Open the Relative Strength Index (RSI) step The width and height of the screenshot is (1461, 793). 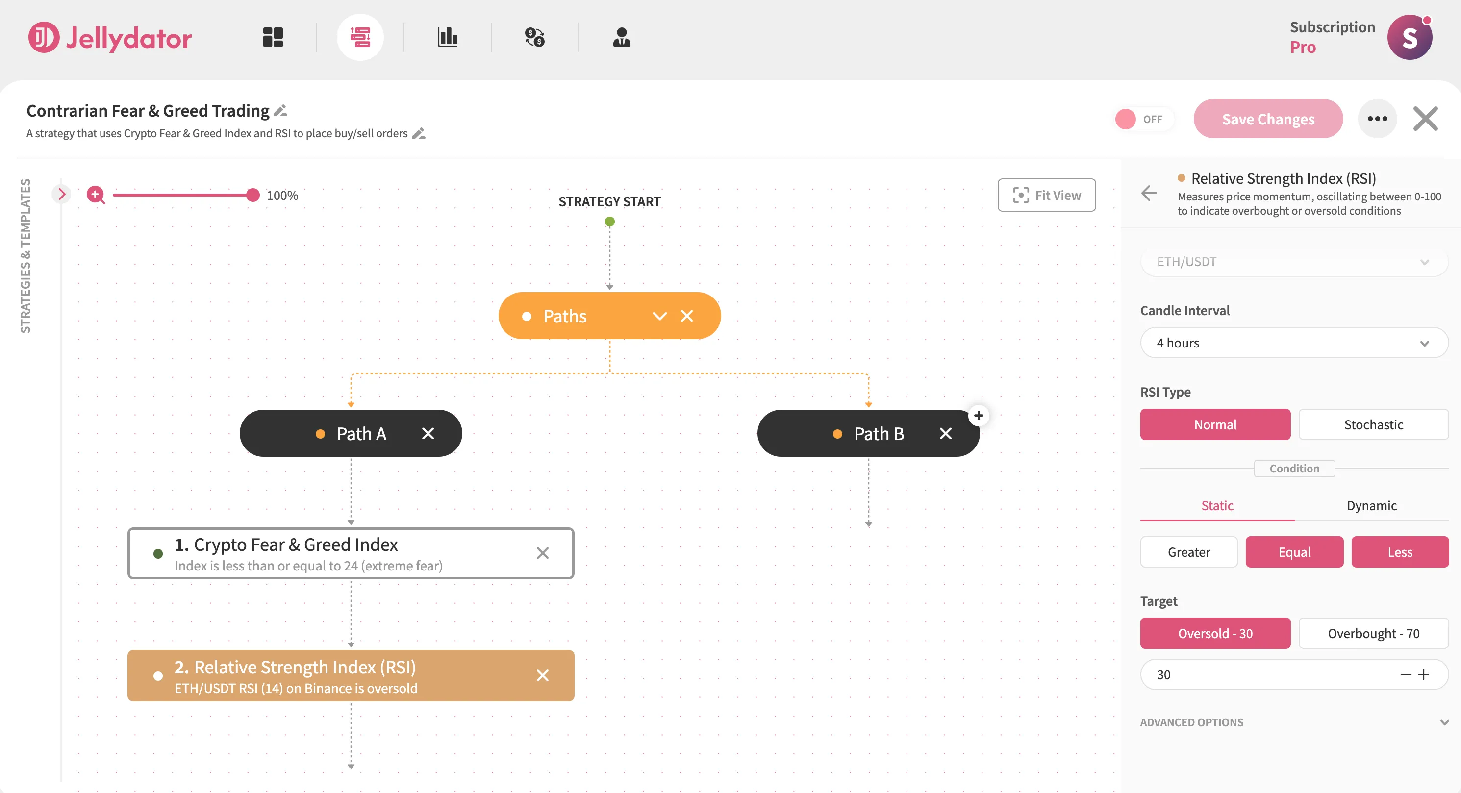(351, 676)
